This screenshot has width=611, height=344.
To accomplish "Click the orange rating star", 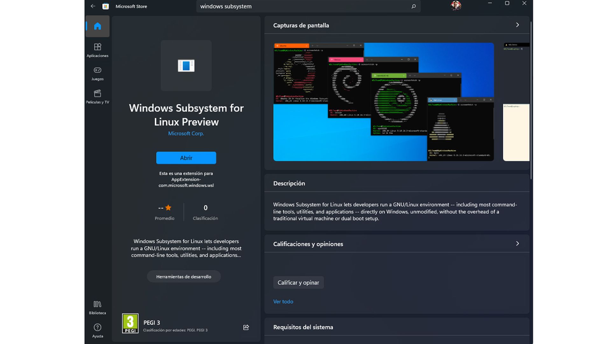I will pos(168,208).
